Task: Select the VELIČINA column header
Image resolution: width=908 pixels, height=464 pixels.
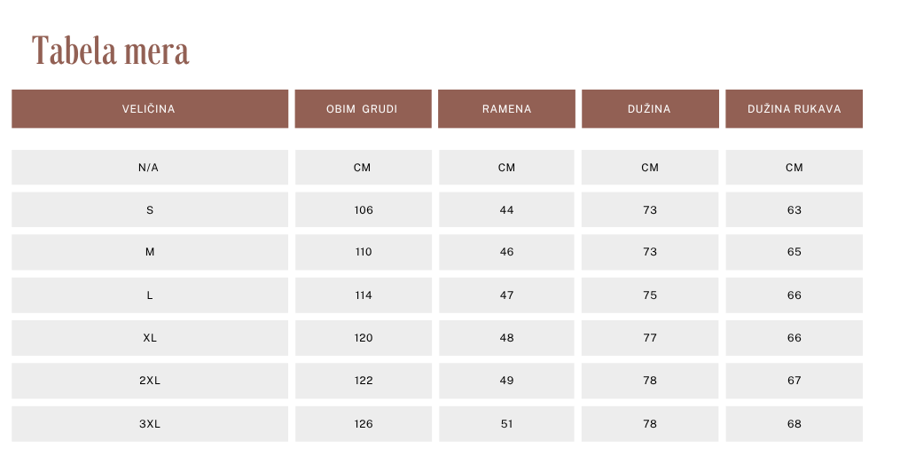Action: pos(150,109)
